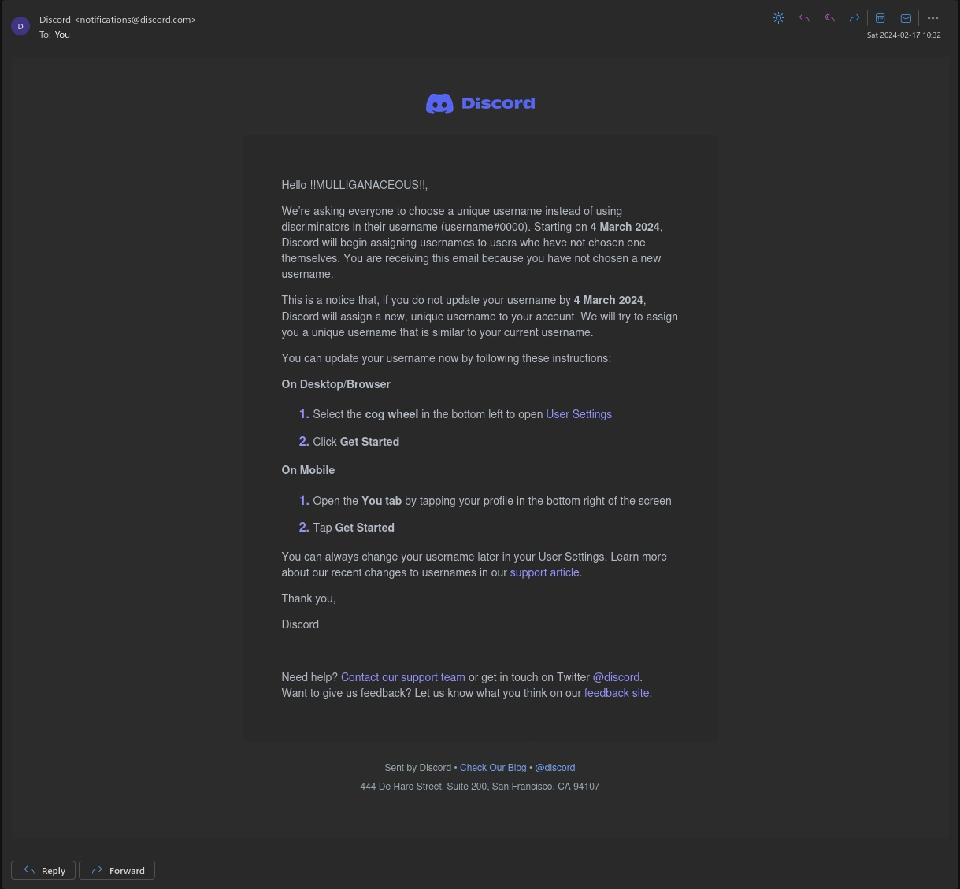The height and width of the screenshot is (889, 960).
Task: Click the Forward button at bottom
Action: tap(117, 870)
